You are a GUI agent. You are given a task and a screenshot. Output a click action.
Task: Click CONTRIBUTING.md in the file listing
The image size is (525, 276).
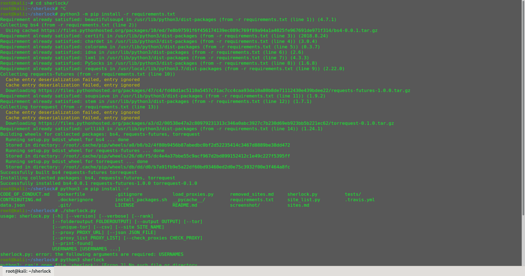[21, 200]
